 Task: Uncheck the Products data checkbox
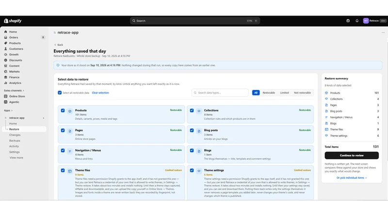[x=63, y=110]
